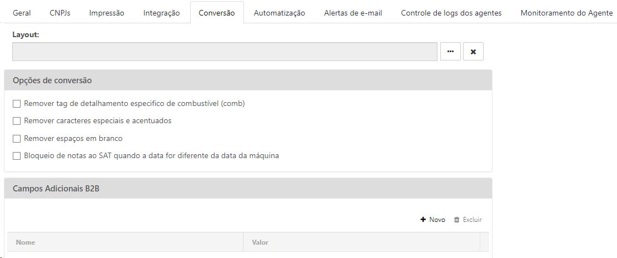The width and height of the screenshot is (617, 258).
Task: Click the plus Novo icon
Action: [423, 220]
